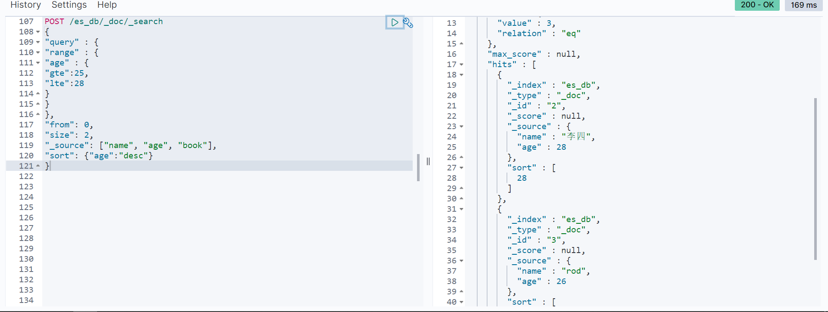The width and height of the screenshot is (828, 312).
Task: Click the "relation" : "eq" output line
Action: point(539,34)
